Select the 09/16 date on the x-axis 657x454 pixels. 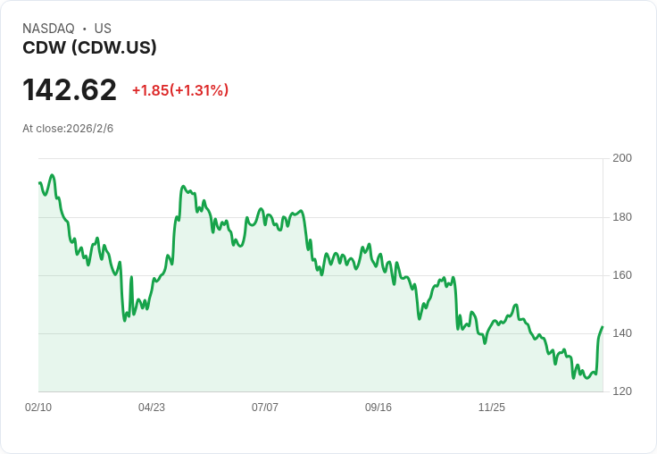pos(378,408)
